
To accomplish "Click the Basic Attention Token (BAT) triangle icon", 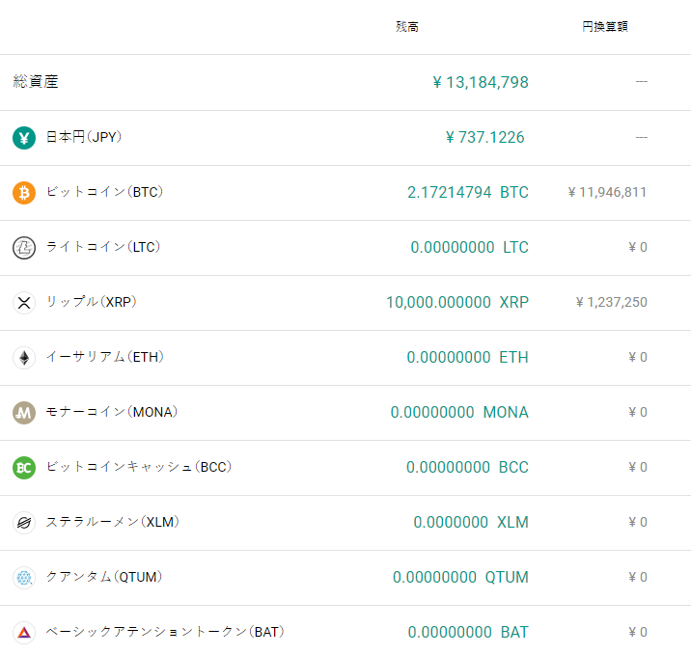I will click(x=24, y=633).
